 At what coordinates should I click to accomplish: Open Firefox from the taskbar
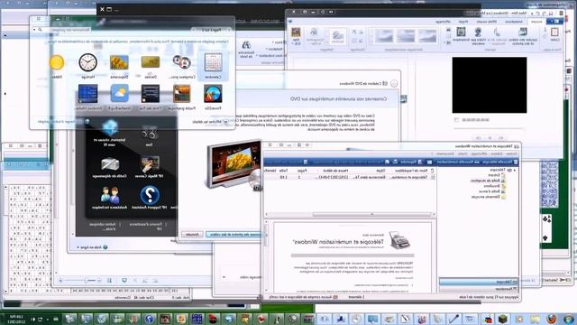pyautogui.click(x=551, y=319)
